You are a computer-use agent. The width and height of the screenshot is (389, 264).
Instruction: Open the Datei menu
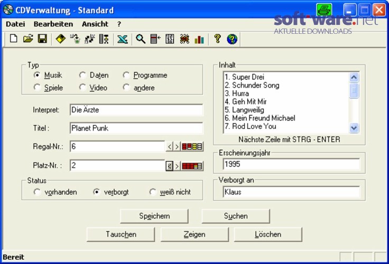pyautogui.click(x=15, y=24)
